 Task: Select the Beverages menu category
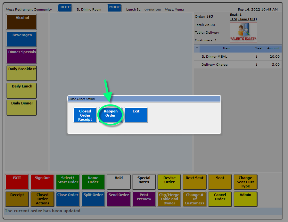(x=22, y=39)
